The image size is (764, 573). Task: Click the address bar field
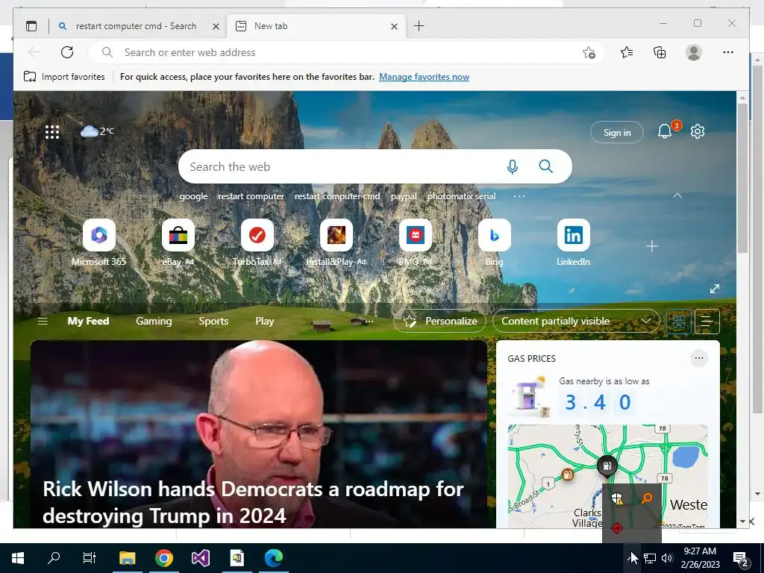click(x=346, y=52)
